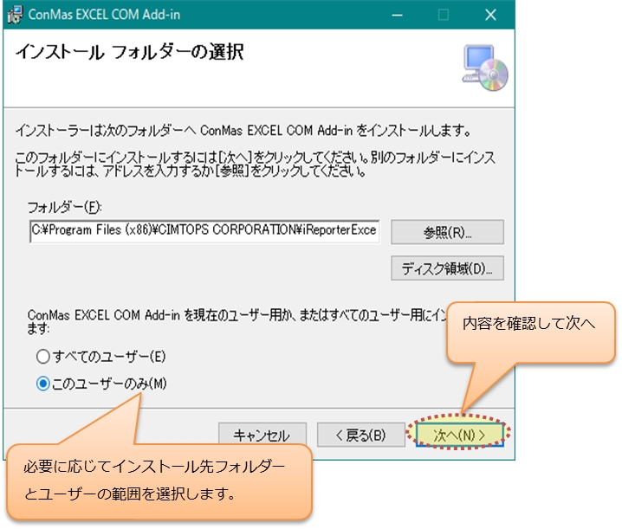
Task: Click the インストール フォルダーの選択 heading
Action: (x=129, y=53)
